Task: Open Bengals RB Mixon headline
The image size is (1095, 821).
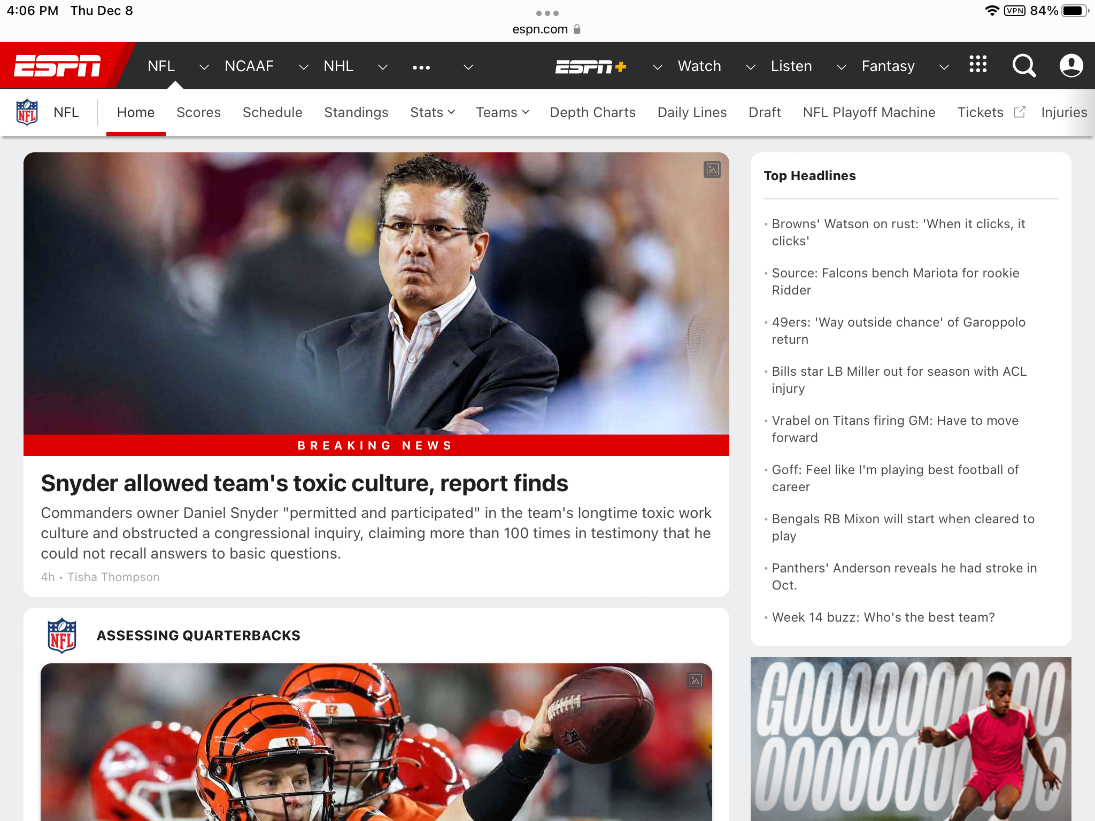Action: tap(903, 528)
